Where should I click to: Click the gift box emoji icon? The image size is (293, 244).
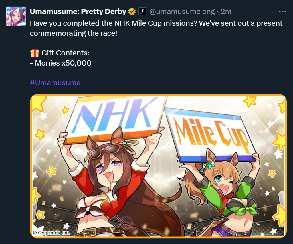point(35,53)
